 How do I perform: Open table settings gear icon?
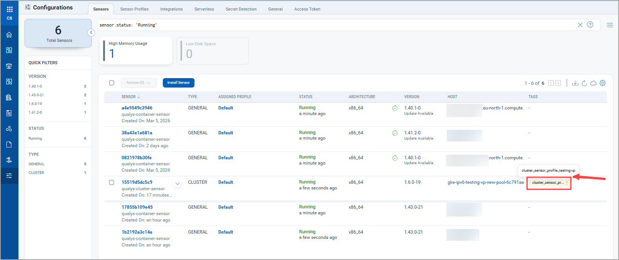[x=602, y=83]
